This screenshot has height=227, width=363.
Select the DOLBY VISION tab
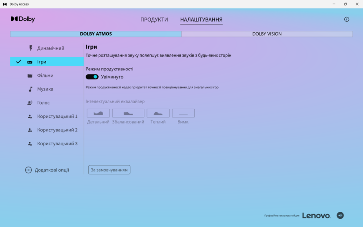(x=267, y=34)
